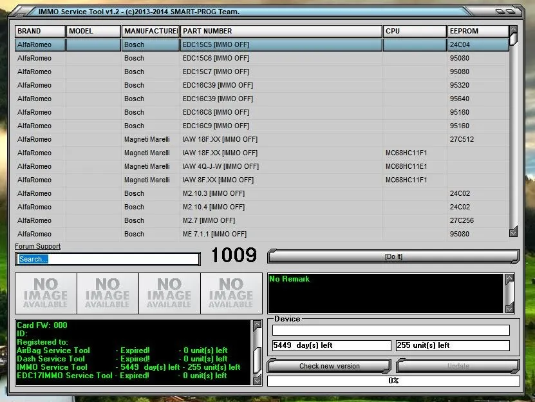Select IAW 18F.XX row with EEPROM 27C512
The width and height of the screenshot is (535, 402).
pos(261,139)
